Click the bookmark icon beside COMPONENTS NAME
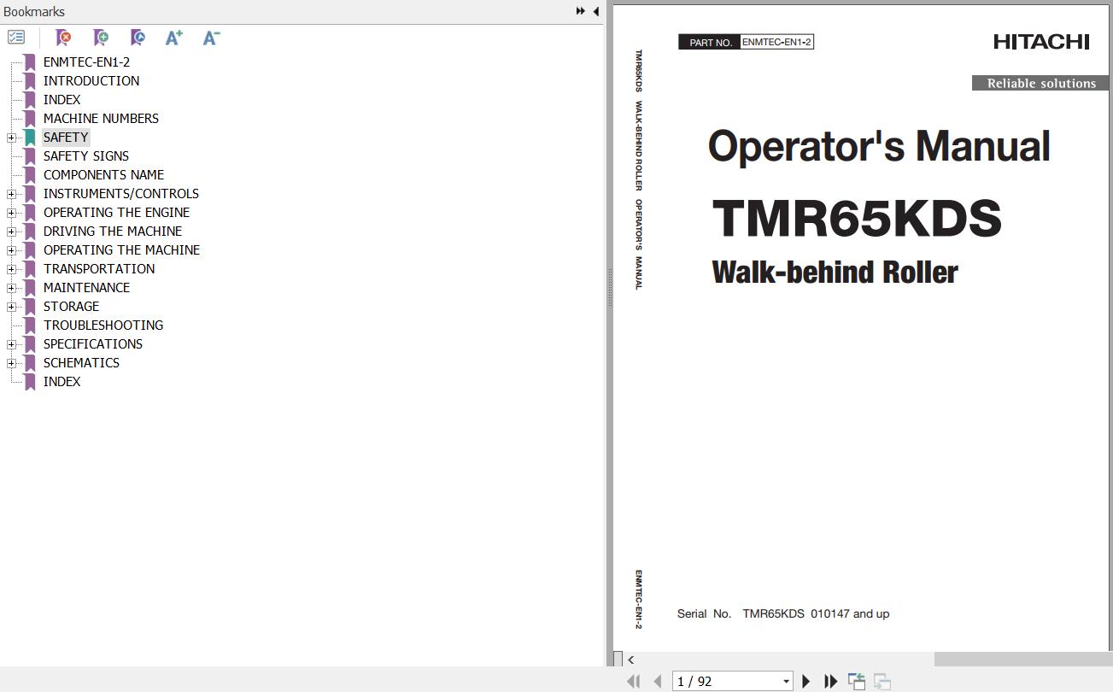The image size is (1113, 692). pos(30,175)
